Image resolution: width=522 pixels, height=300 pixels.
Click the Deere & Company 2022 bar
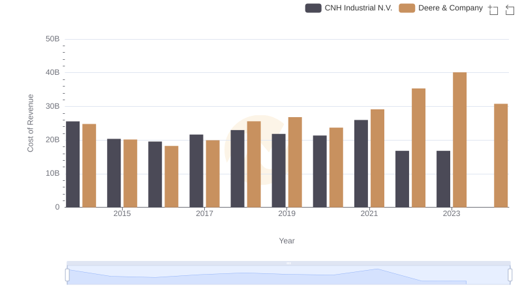418,148
